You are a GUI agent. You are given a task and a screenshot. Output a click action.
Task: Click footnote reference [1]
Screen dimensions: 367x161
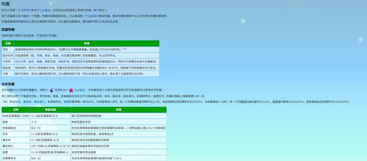pos(125,49)
